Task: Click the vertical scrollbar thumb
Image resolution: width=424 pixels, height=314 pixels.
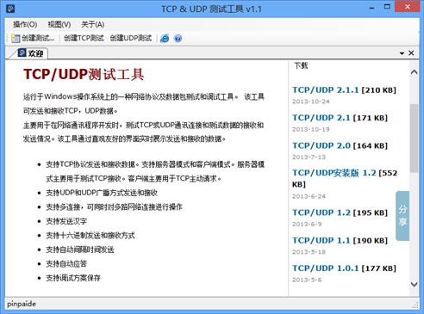Action: coord(414,139)
